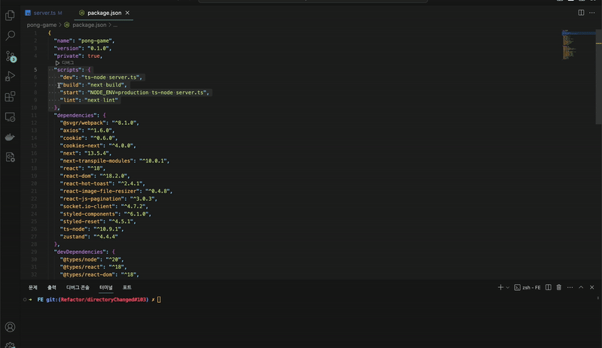This screenshot has width=602, height=348.
Task: Open the Remote Explorer view
Action: [10, 117]
